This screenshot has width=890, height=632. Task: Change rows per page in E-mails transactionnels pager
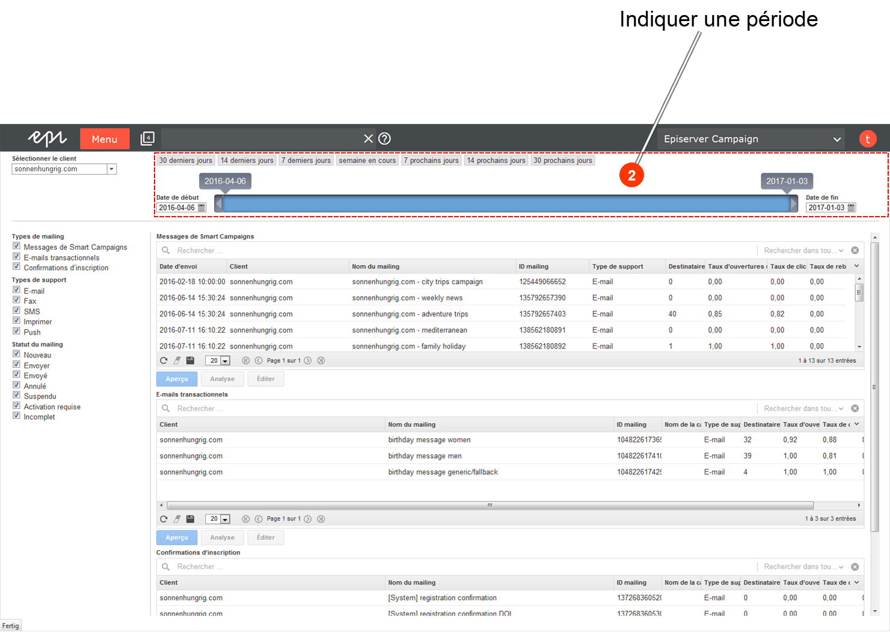click(x=218, y=519)
